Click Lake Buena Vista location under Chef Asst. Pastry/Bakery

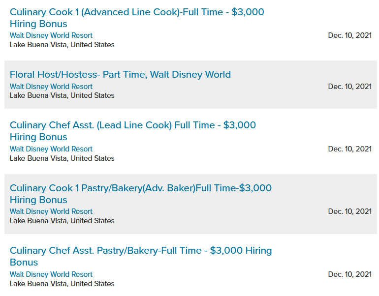[x=62, y=284]
